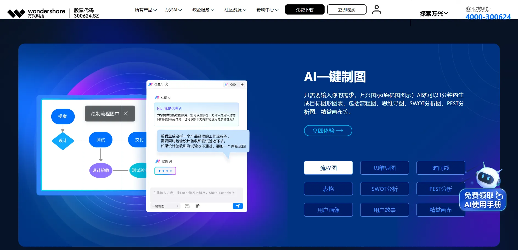Close the 绘制流程图中 notification

(x=126, y=113)
